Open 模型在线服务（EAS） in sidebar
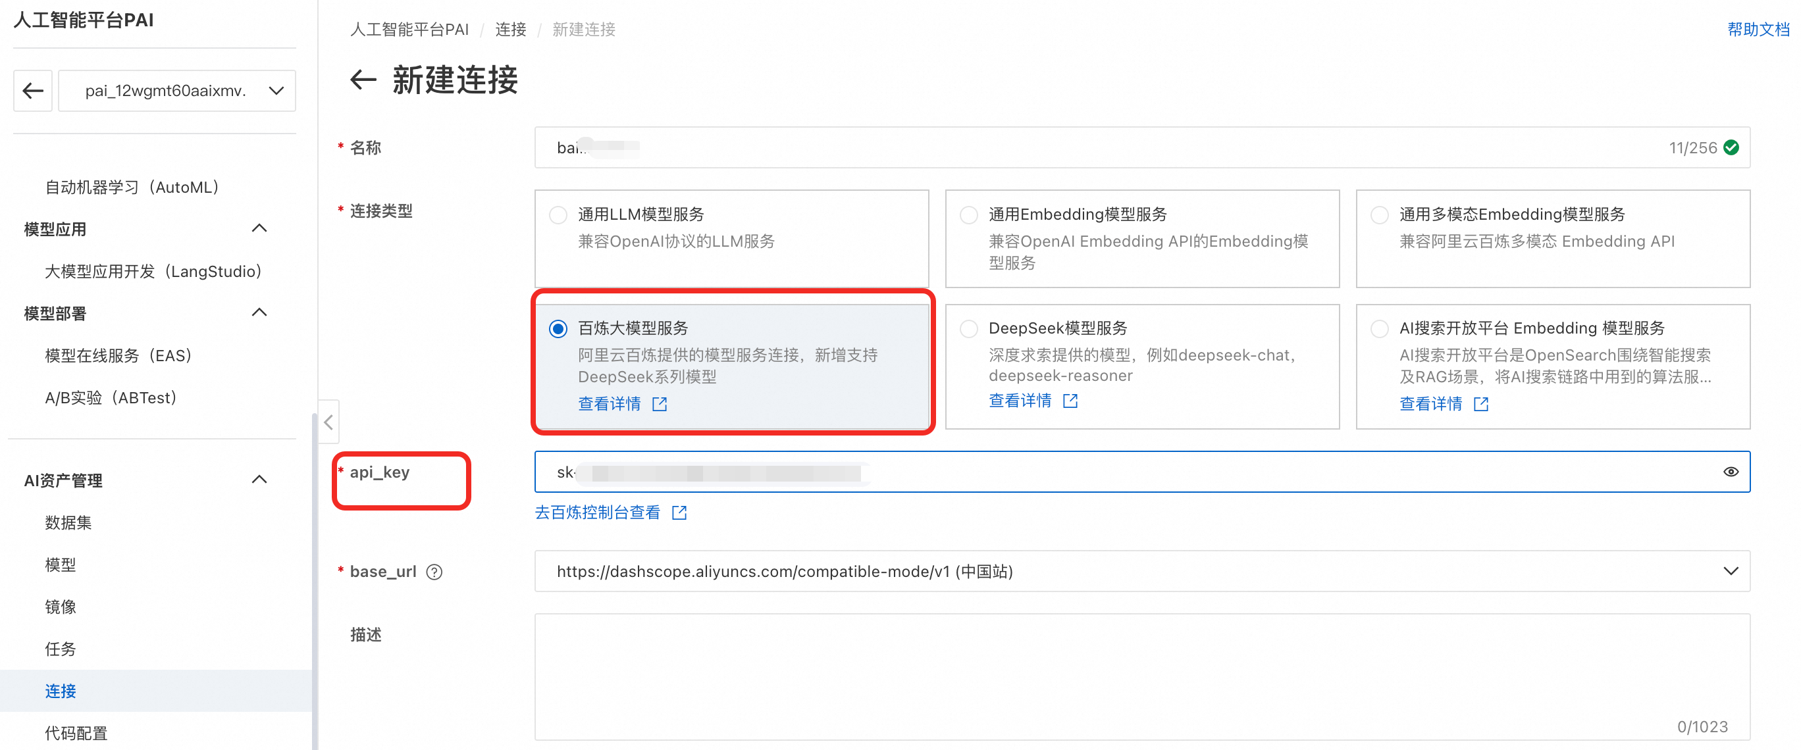The height and width of the screenshot is (750, 1801). [x=120, y=356]
